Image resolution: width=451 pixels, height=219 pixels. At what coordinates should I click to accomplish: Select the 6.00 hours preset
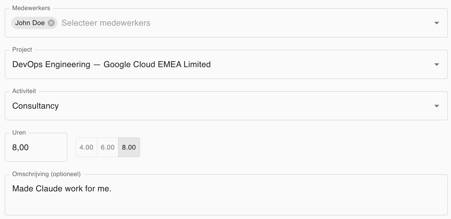coord(108,147)
